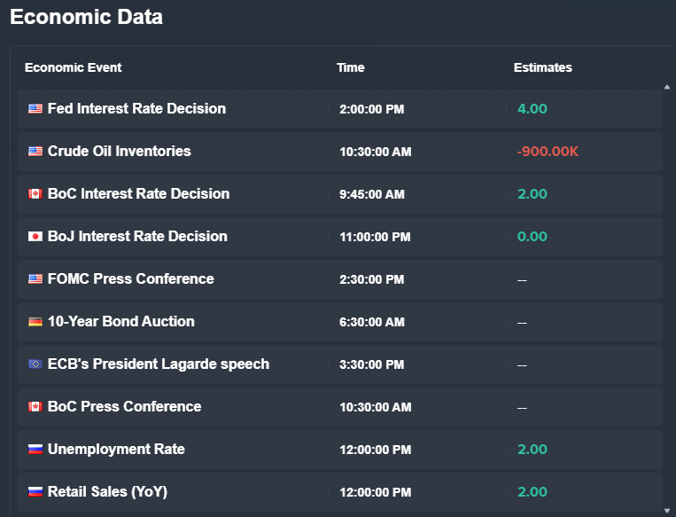Select the Estimates column header
Screen dimensions: 676x517
pos(543,67)
